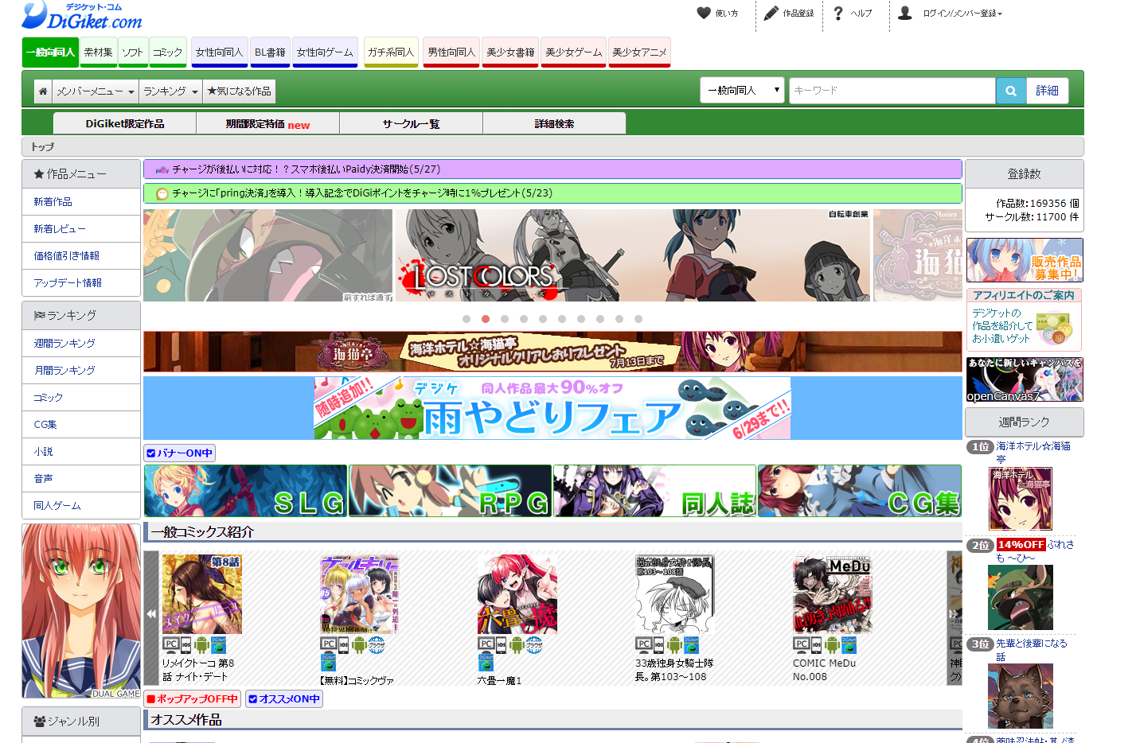Click the home icon in the green toolbar

(x=43, y=91)
